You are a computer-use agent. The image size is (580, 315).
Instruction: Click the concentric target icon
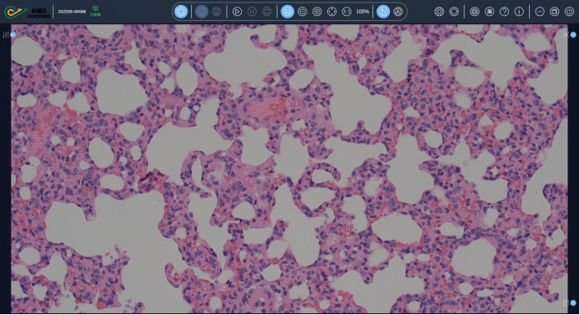[475, 12]
